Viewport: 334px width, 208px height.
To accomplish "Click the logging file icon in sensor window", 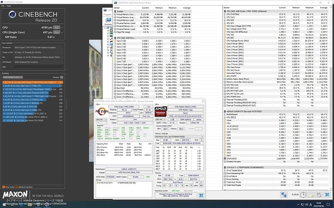I will click(x=312, y=194).
